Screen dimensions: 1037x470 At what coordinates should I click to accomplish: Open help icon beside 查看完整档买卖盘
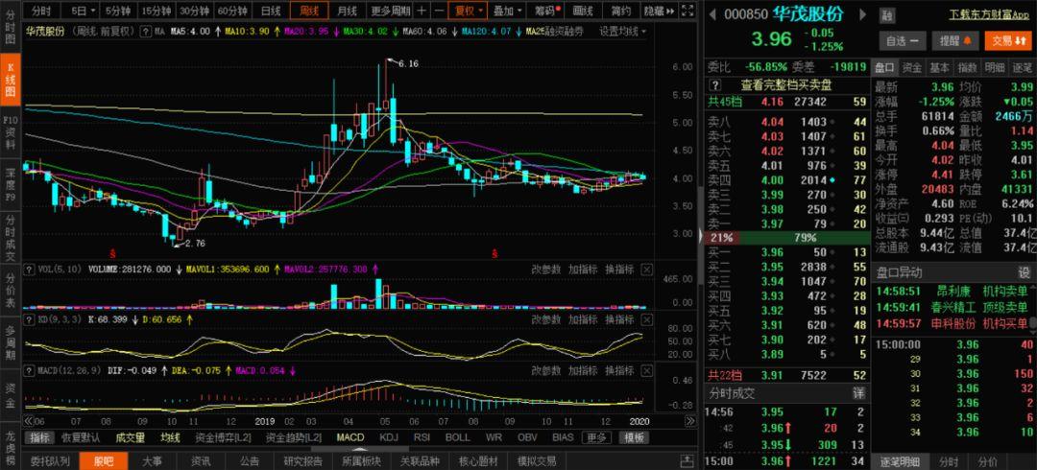click(x=714, y=84)
